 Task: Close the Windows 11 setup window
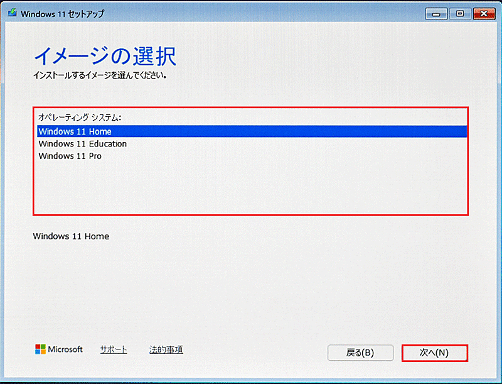pyautogui.click(x=484, y=14)
